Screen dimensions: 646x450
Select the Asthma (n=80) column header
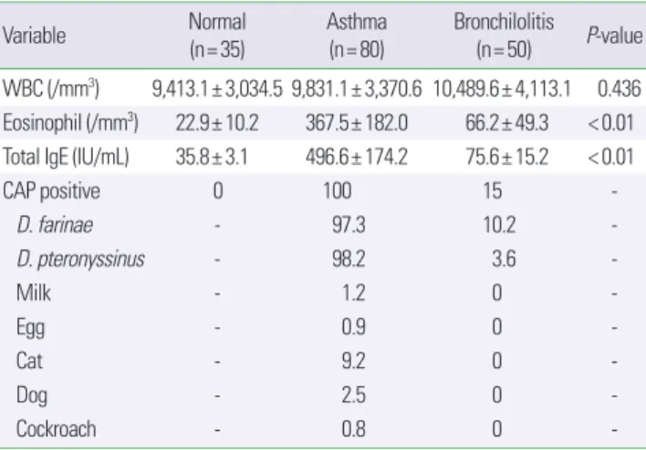coord(357,36)
